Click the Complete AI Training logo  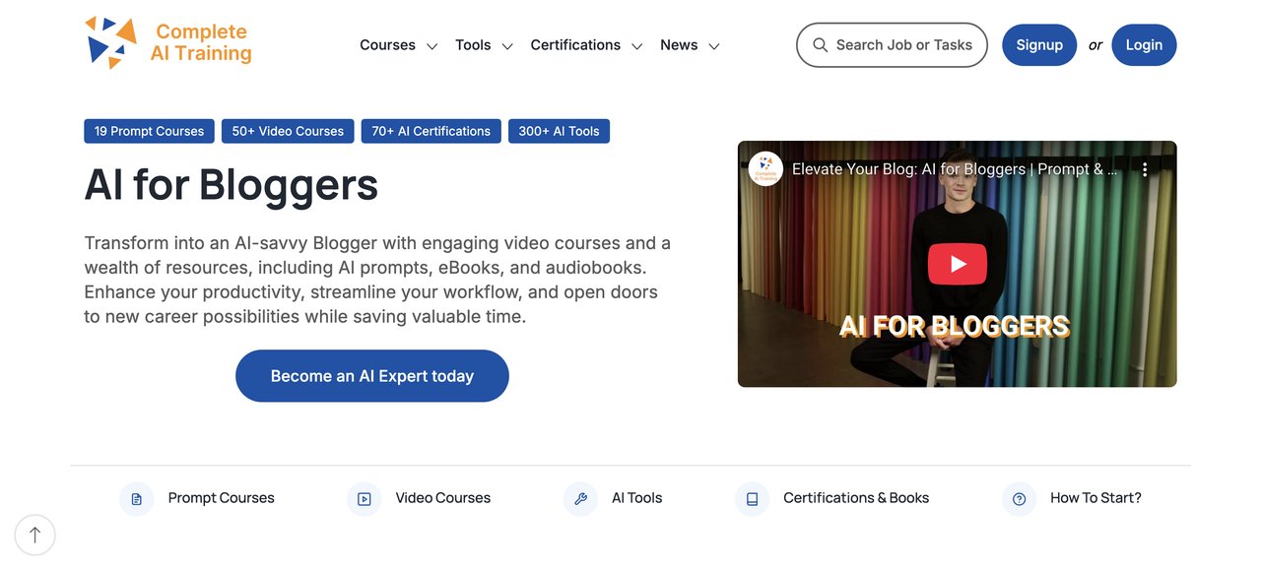(168, 43)
